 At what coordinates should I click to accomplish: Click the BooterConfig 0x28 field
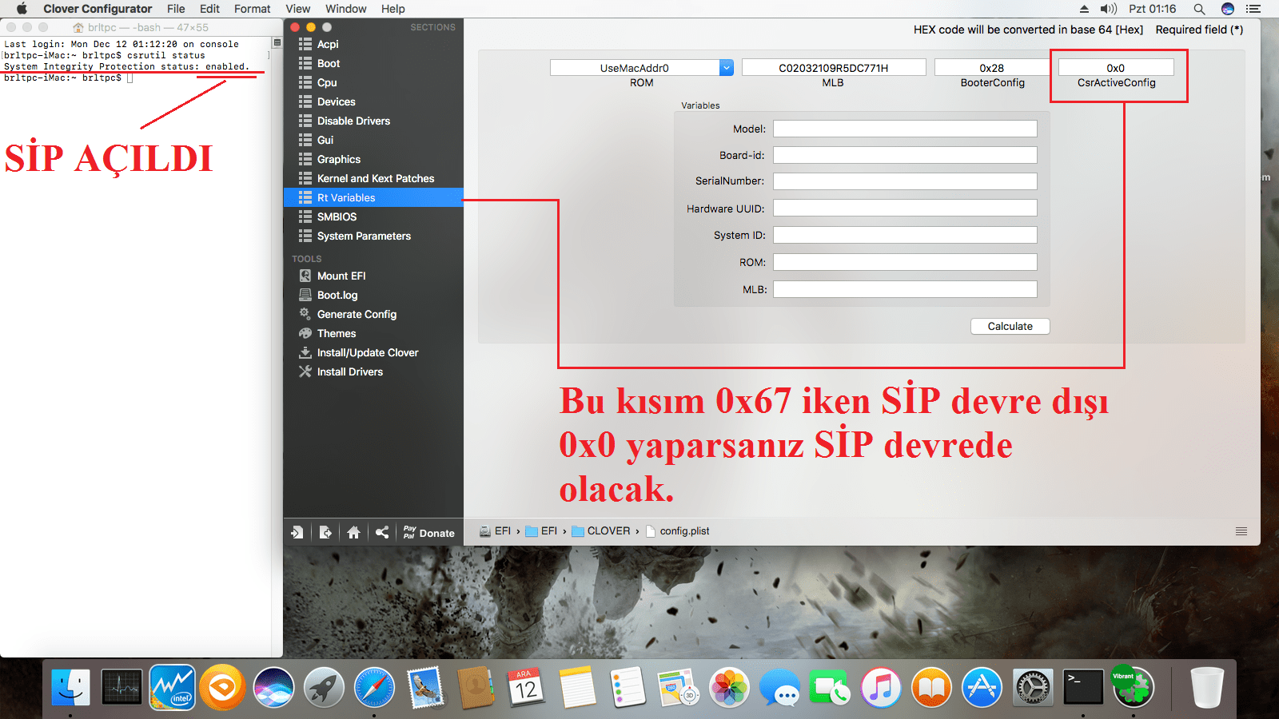992,68
